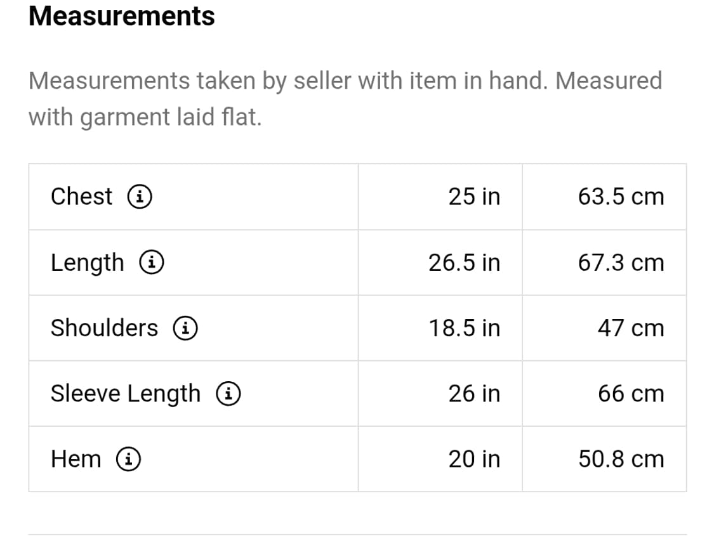The width and height of the screenshot is (714, 541).
Task: Click the 25 in chest value
Action: pos(474,197)
